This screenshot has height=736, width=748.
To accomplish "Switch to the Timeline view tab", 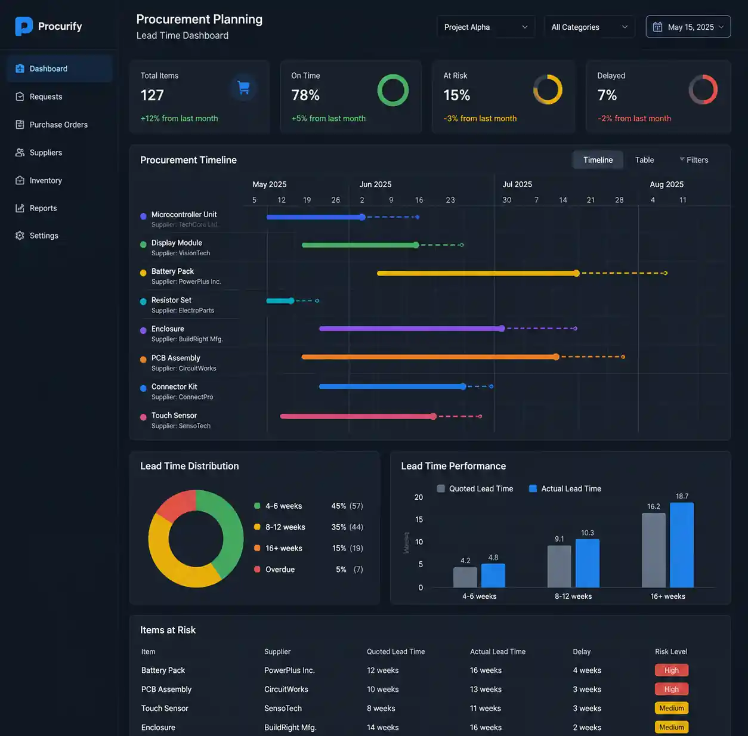I will 598,160.
